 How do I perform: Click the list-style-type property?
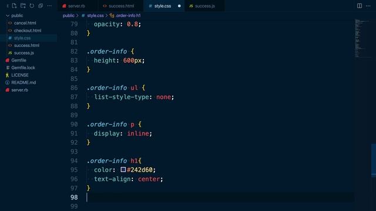click(122, 97)
